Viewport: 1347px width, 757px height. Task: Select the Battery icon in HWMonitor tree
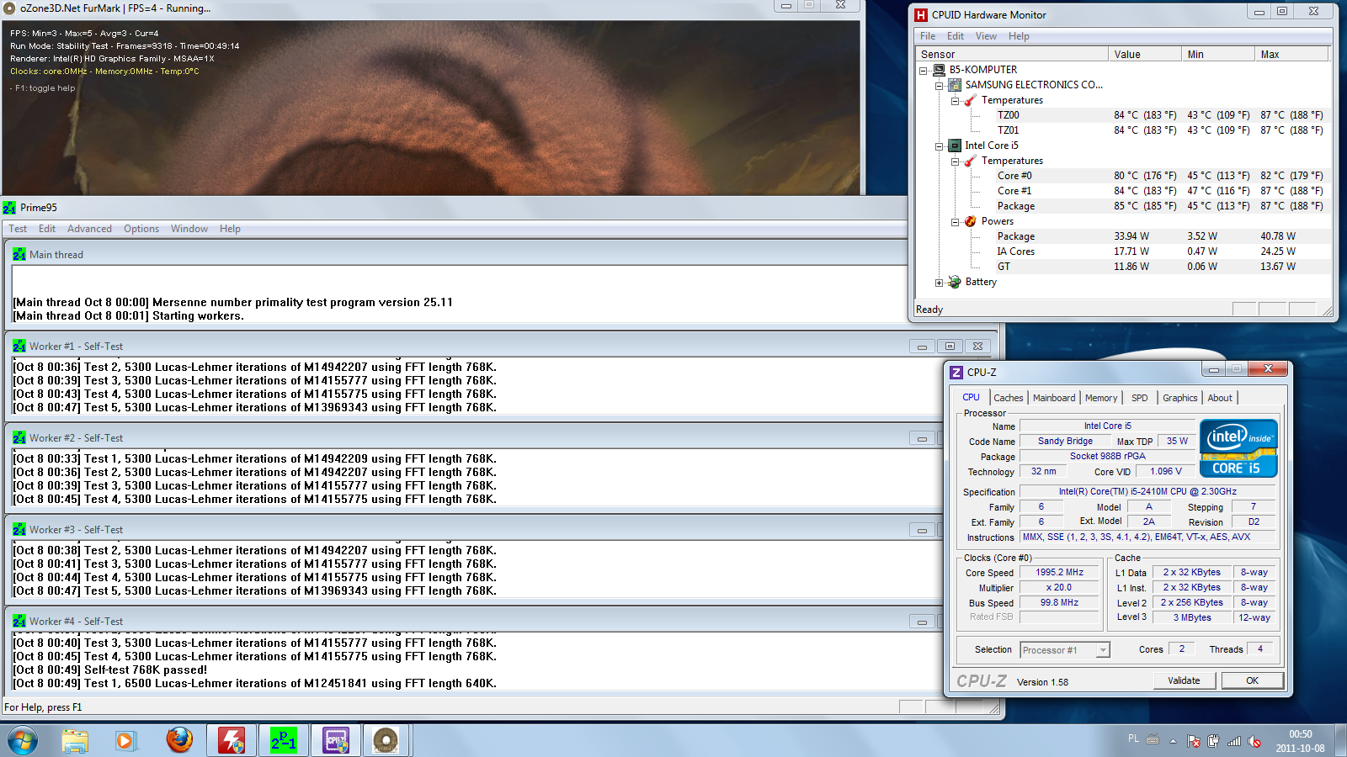point(955,282)
